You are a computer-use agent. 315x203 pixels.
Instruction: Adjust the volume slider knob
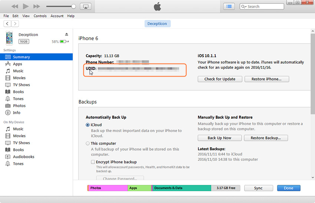[73, 6]
